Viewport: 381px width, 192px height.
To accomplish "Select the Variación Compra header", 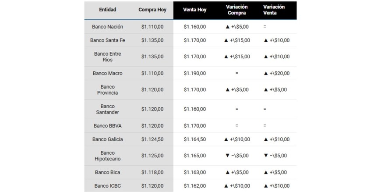I will coord(236,10).
